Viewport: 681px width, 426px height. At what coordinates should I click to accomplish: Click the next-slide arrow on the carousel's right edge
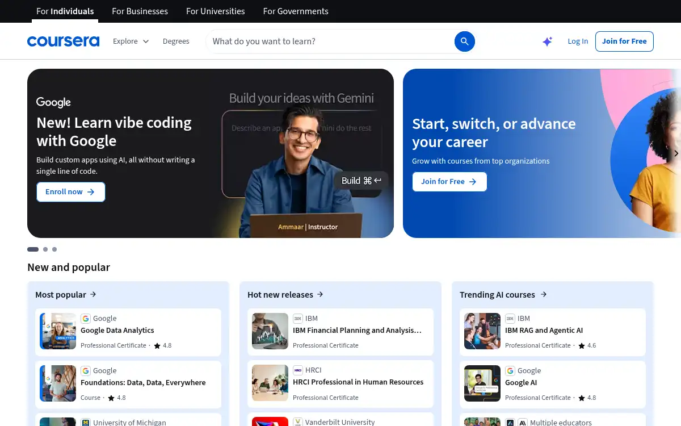tap(676, 153)
